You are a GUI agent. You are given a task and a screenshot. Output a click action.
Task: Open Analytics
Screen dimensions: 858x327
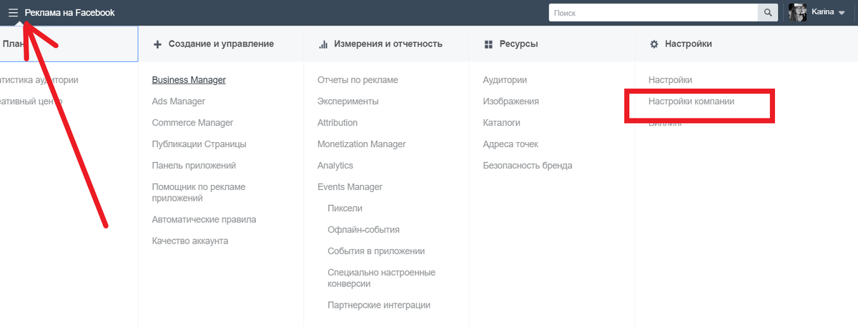pyautogui.click(x=335, y=166)
